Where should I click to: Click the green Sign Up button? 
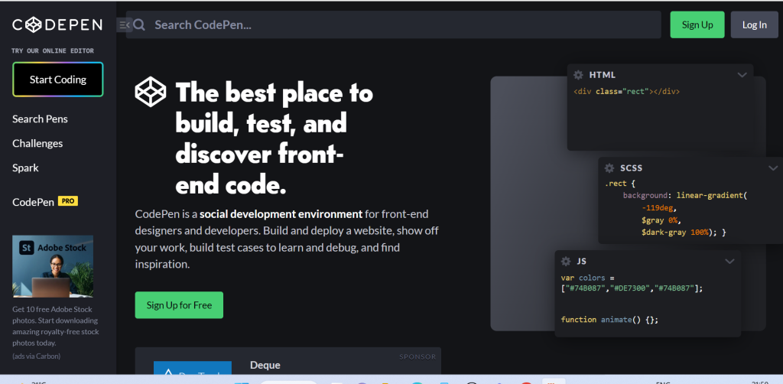coord(697,24)
